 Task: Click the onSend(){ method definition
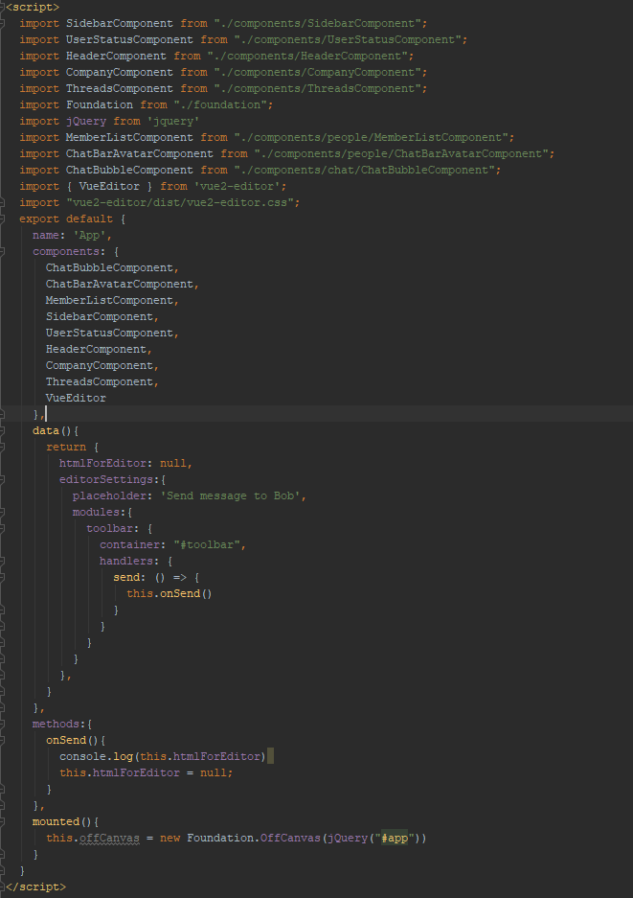pyautogui.click(x=76, y=741)
